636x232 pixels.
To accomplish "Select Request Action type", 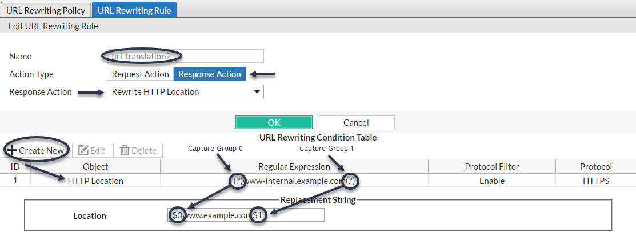I will pyautogui.click(x=140, y=74).
